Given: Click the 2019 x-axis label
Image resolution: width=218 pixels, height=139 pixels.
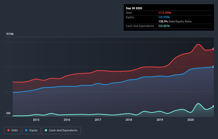Looking at the screenshot, I should pos(160,120).
